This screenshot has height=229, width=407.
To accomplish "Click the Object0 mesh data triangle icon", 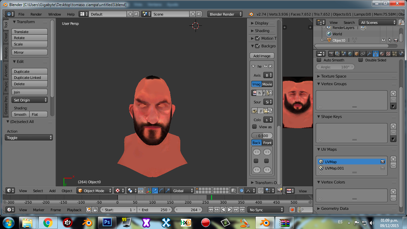I will 355,40.
